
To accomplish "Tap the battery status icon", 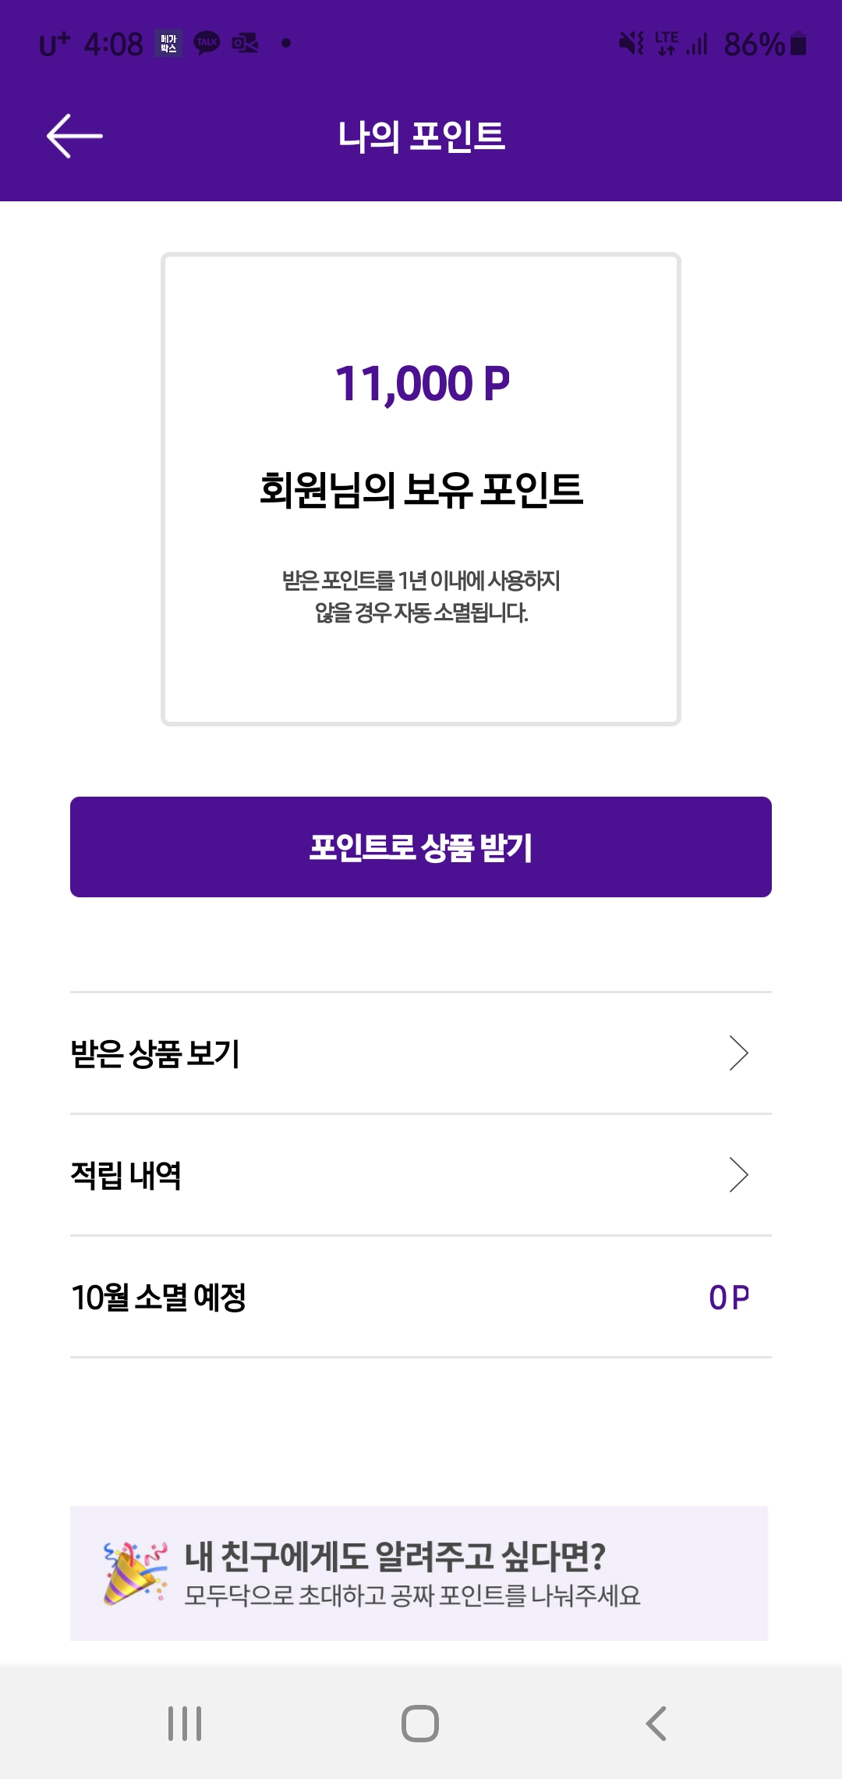I will [x=798, y=44].
